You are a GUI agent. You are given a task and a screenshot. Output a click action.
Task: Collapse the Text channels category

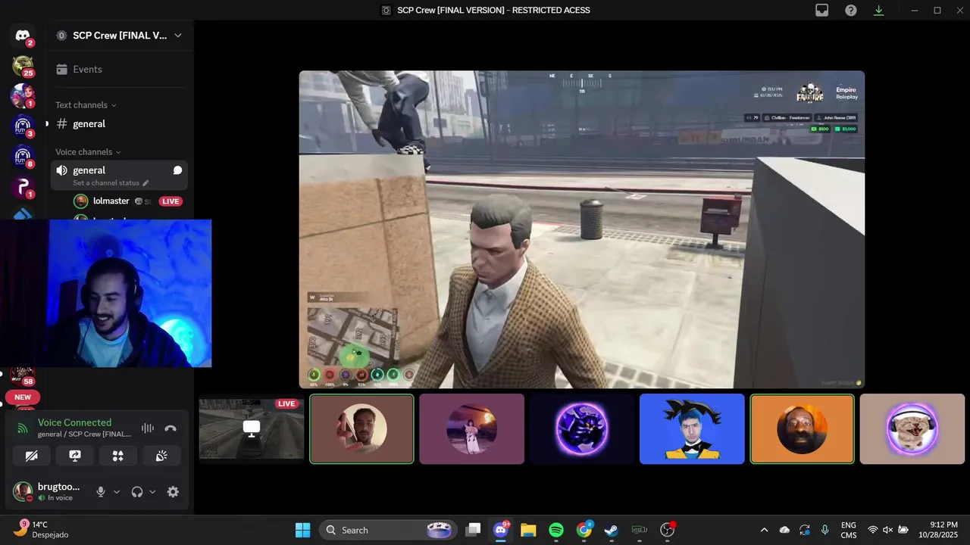click(86, 105)
